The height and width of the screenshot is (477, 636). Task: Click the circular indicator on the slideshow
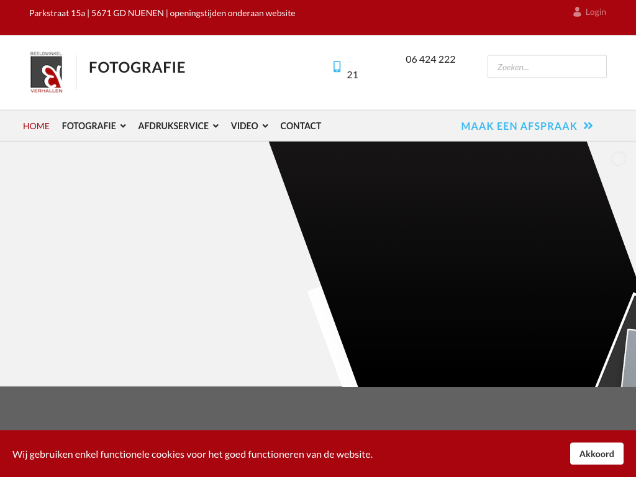click(x=618, y=159)
